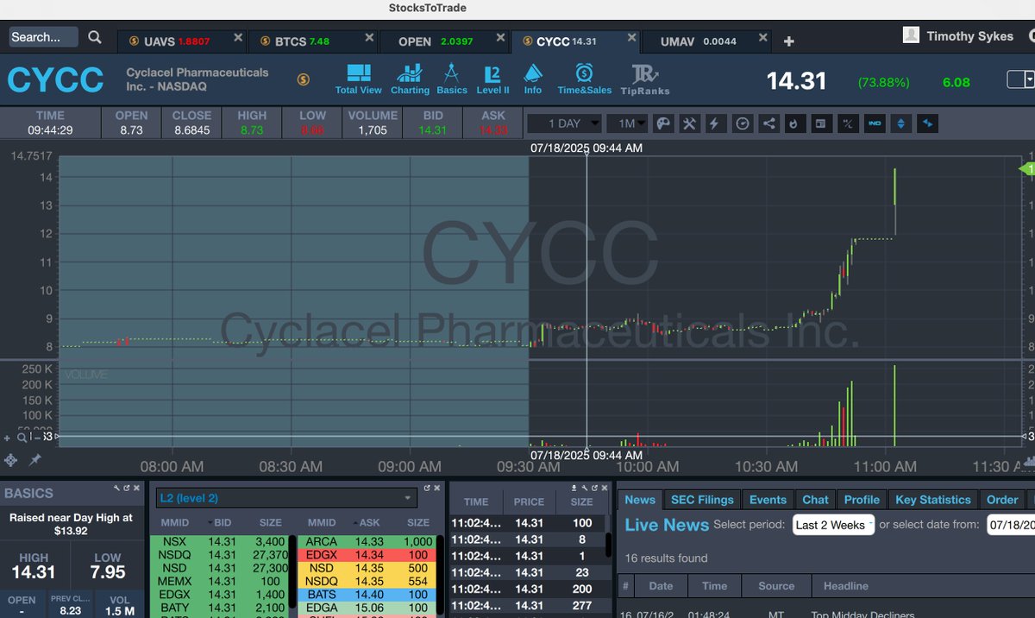Image resolution: width=1035 pixels, height=618 pixels.
Task: Click the magnifier search icon beside Search box
Action: 95,37
